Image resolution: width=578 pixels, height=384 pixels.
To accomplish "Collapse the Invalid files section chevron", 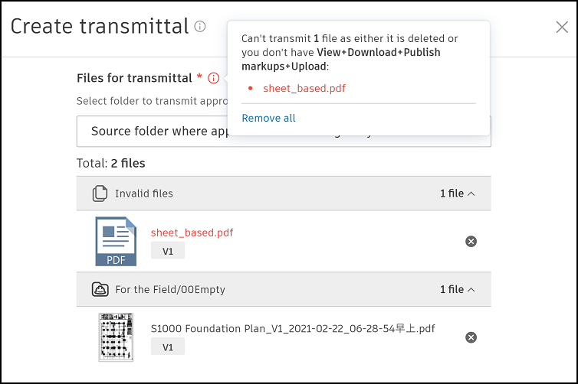I will pos(471,194).
